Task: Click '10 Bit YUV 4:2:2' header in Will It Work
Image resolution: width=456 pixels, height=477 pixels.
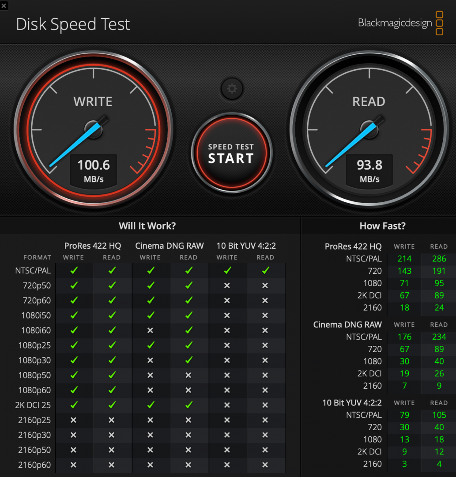Action: [x=246, y=246]
